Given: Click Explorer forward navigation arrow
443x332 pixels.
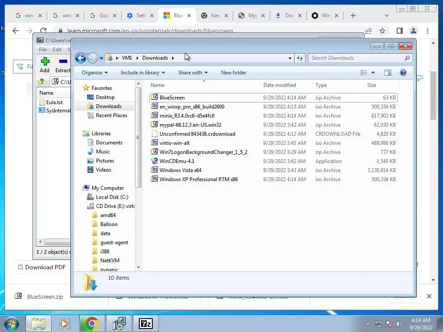Looking at the screenshot, I should point(93,58).
